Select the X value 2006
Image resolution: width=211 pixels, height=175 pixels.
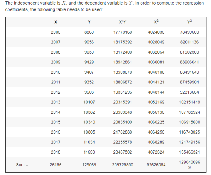56,32
